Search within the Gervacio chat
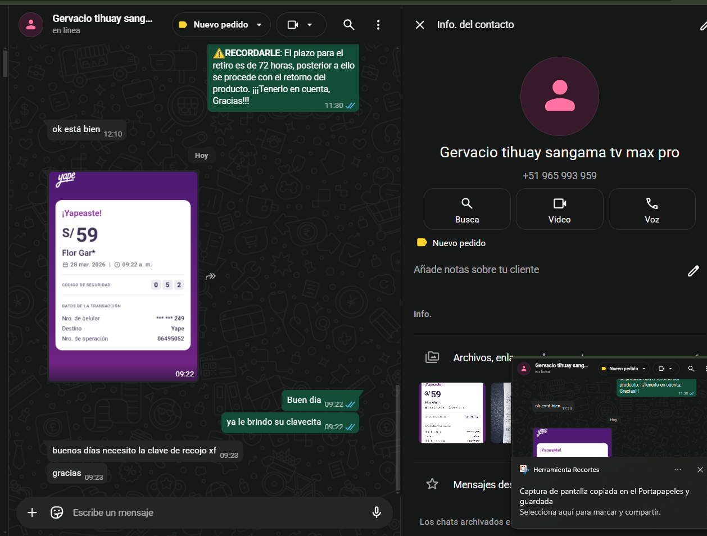Image resolution: width=707 pixels, height=536 pixels. pyautogui.click(x=348, y=25)
